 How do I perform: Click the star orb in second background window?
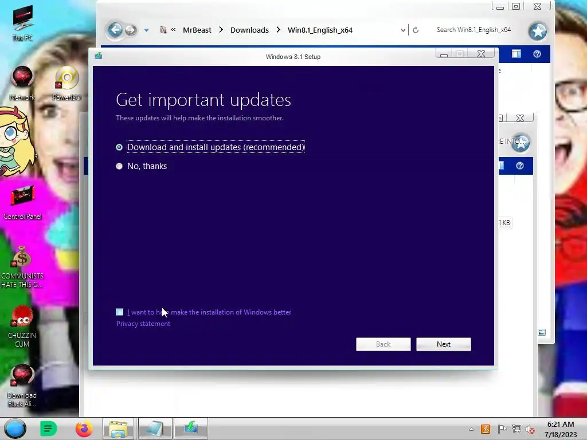(x=521, y=143)
